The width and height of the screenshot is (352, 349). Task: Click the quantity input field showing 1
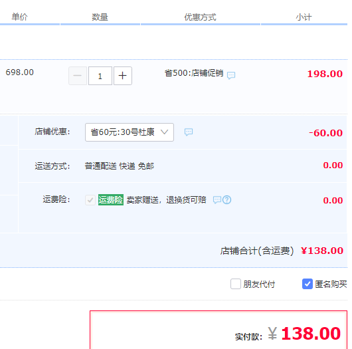(x=100, y=76)
